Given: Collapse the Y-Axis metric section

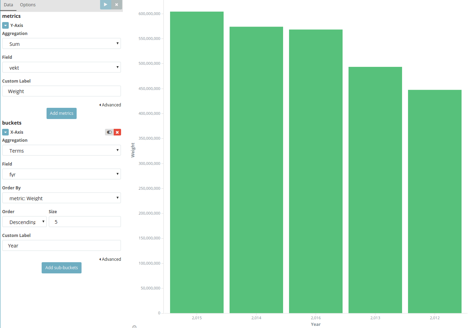Looking at the screenshot, I should click(5, 25).
